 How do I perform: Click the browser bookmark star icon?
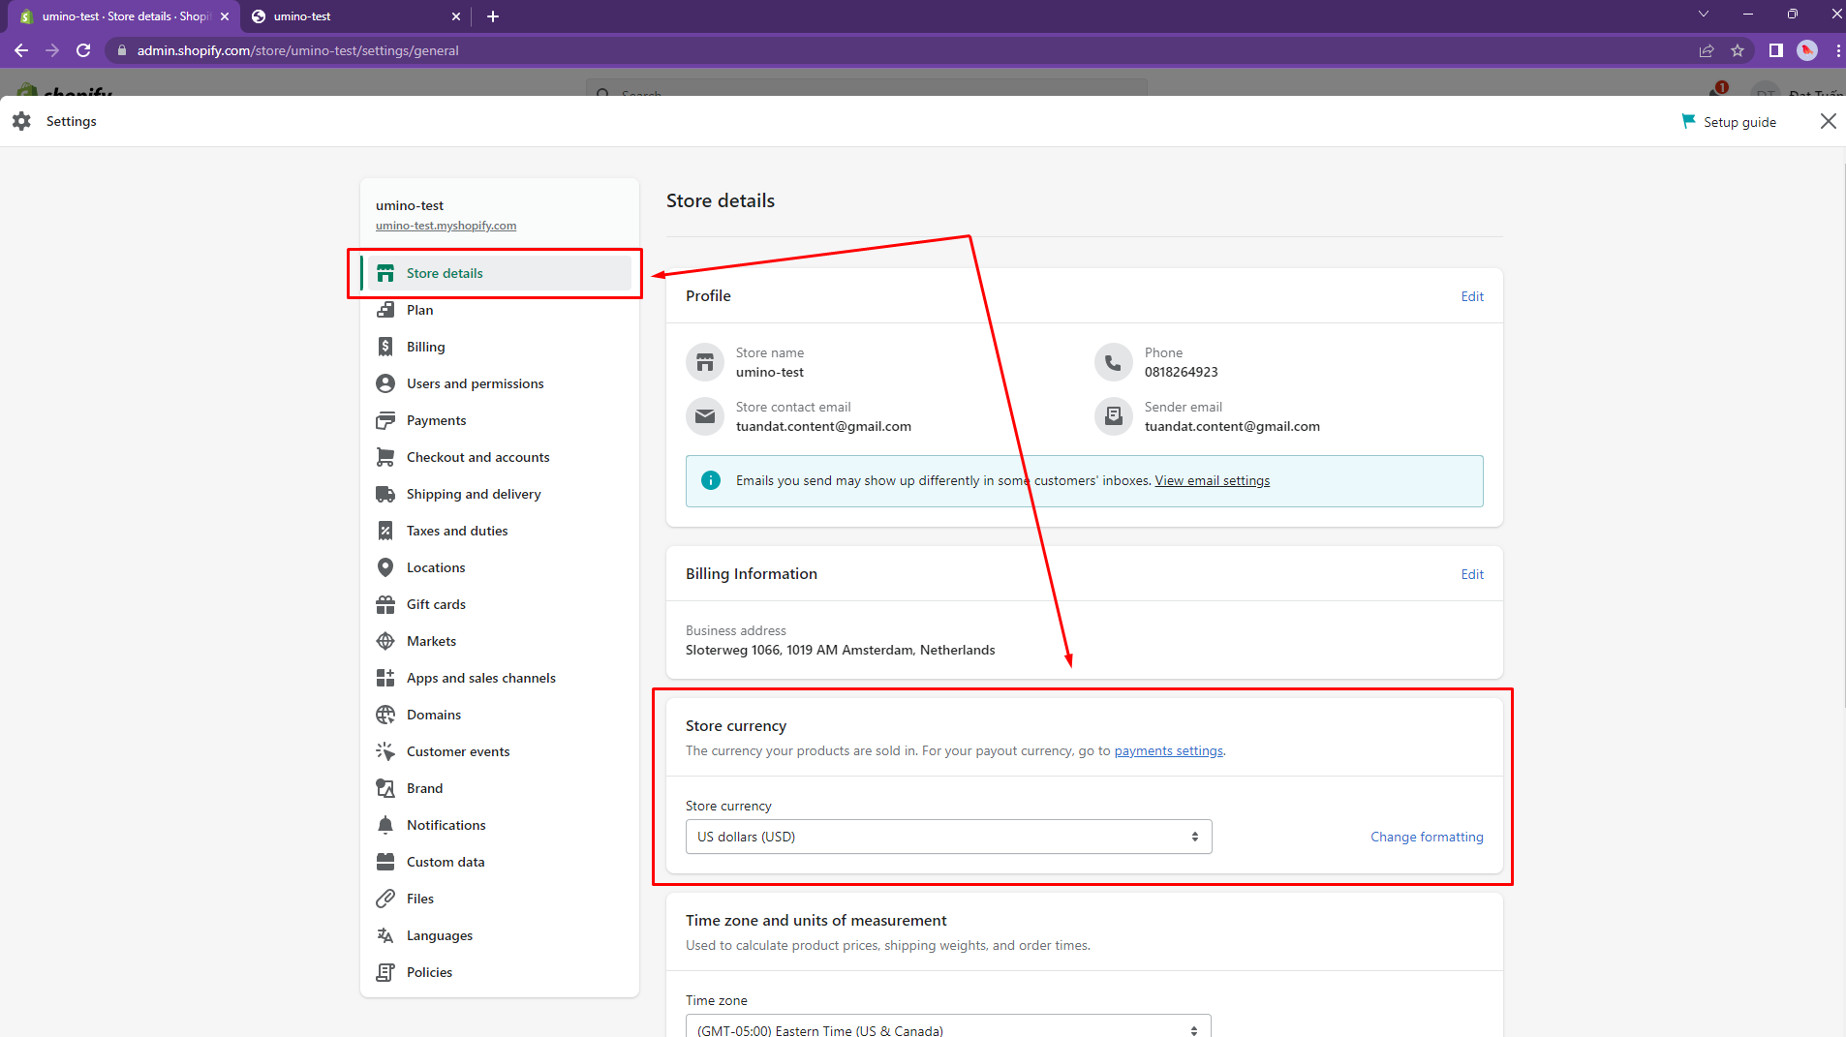1738,50
